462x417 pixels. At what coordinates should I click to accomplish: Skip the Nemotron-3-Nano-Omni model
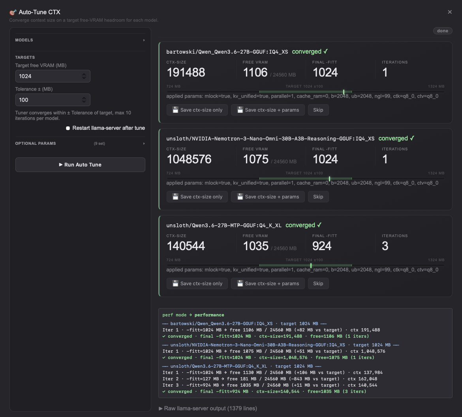[x=318, y=196]
